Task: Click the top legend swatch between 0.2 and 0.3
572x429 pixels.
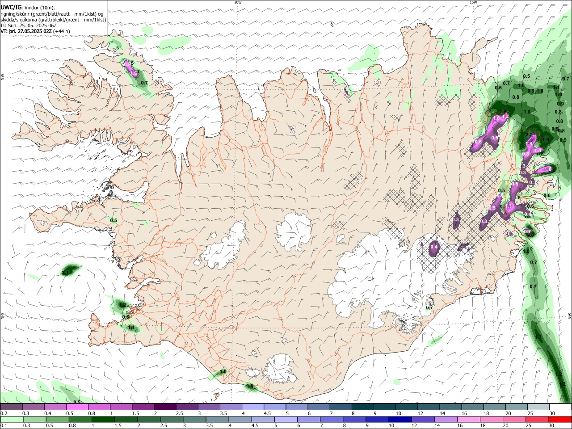Action: click(x=11, y=407)
